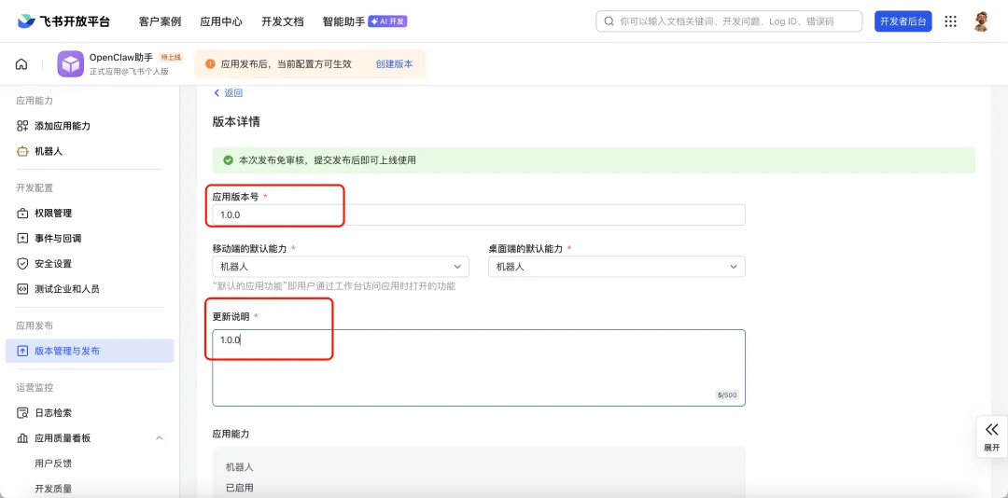Viewport: 1008px width, 498px height.
Task: Open 开发文档 in the top navigation
Action: [x=282, y=21]
